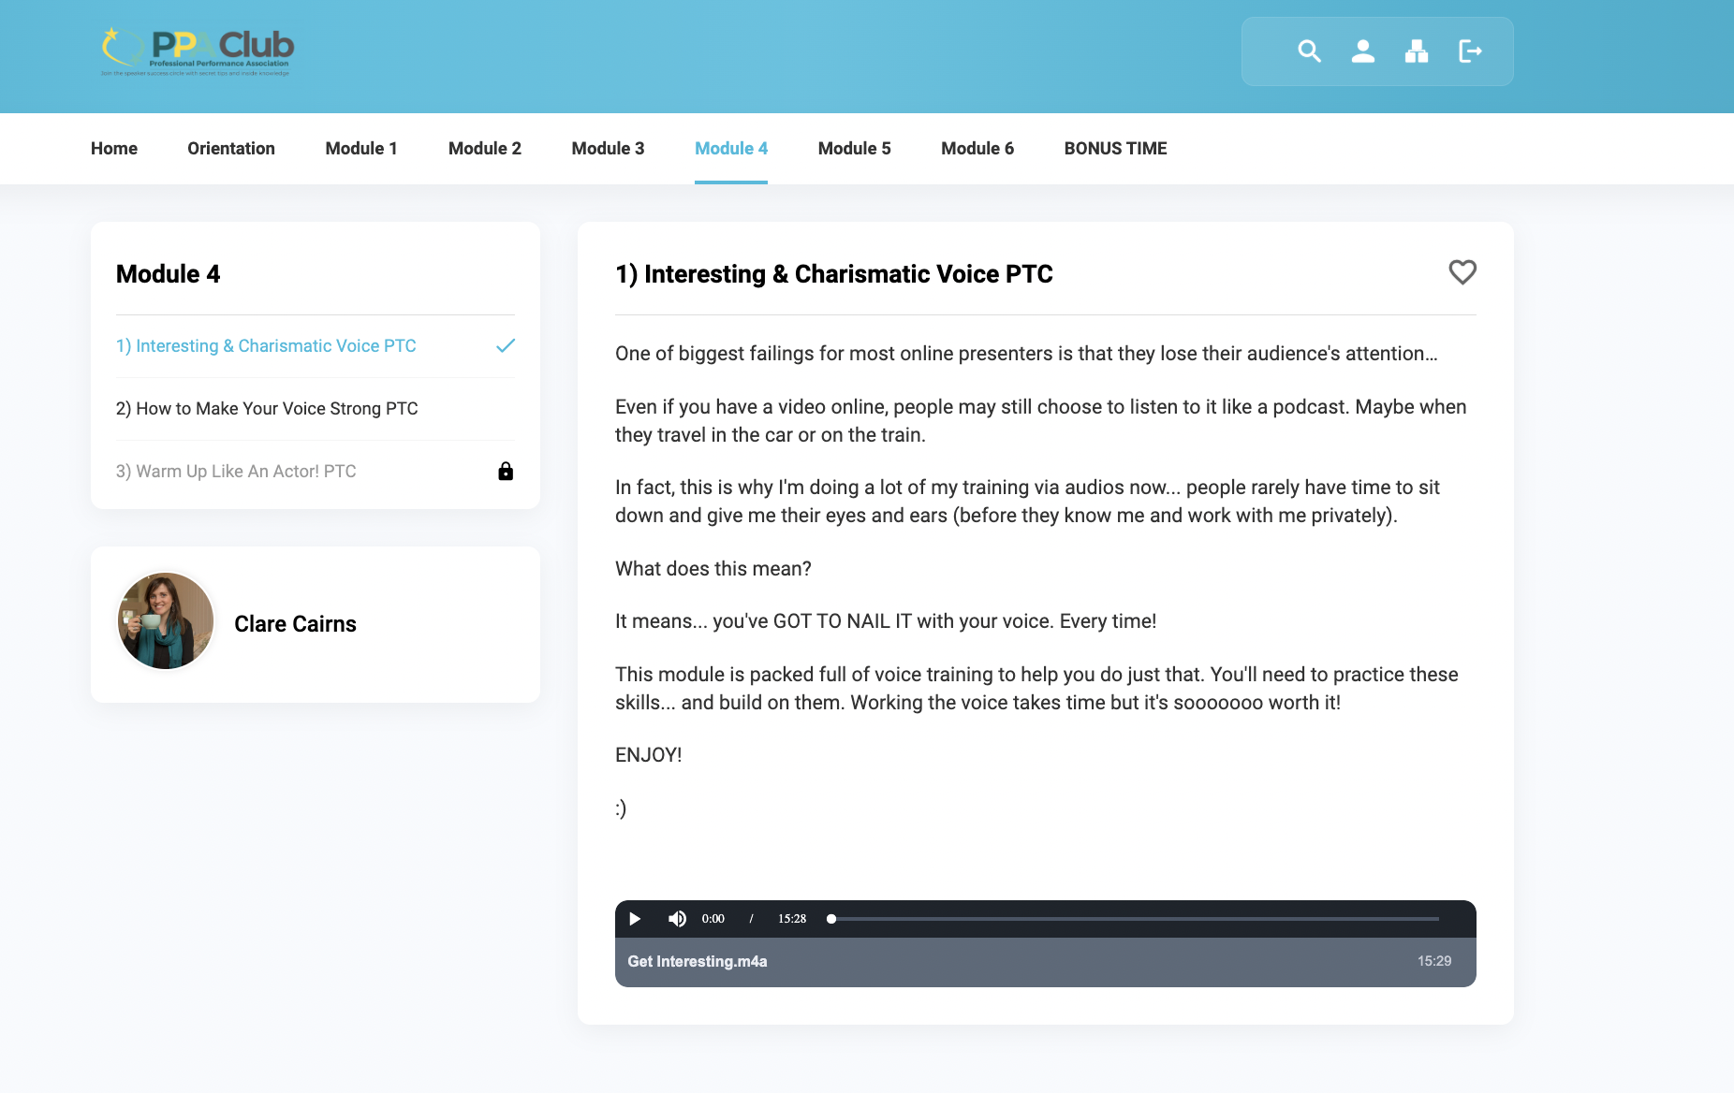Click Clare Cairns profile photo
The image size is (1734, 1093).
pyautogui.click(x=166, y=621)
